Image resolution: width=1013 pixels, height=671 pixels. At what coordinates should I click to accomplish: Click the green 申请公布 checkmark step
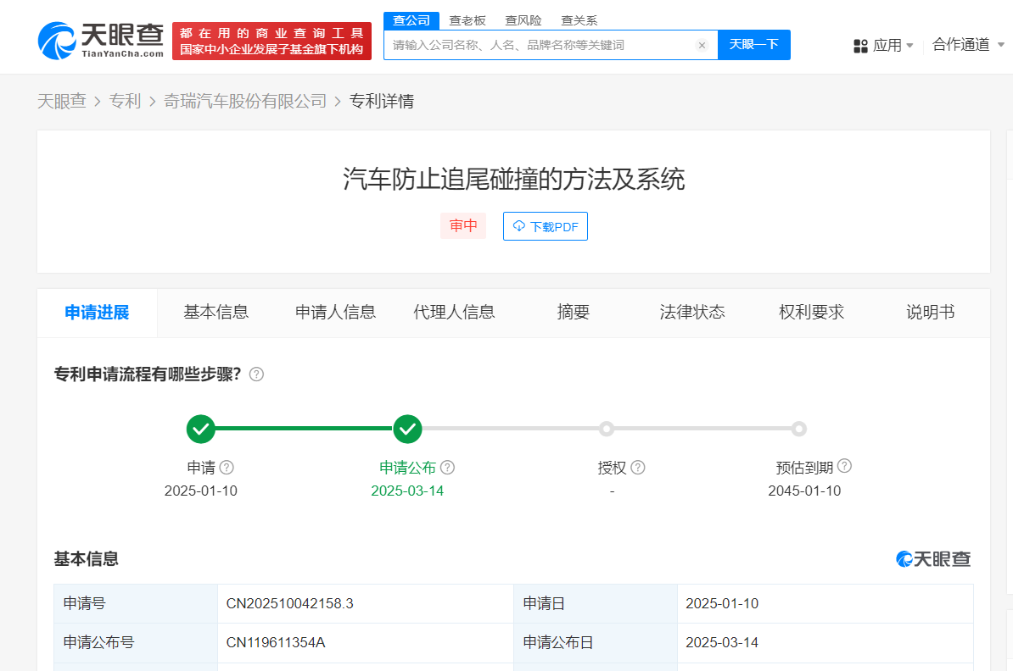pos(407,430)
